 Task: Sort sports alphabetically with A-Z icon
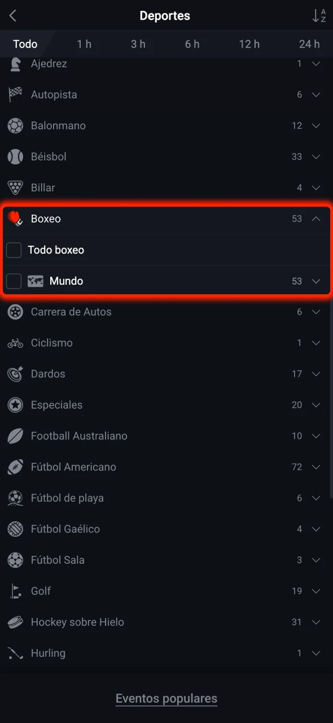(319, 16)
